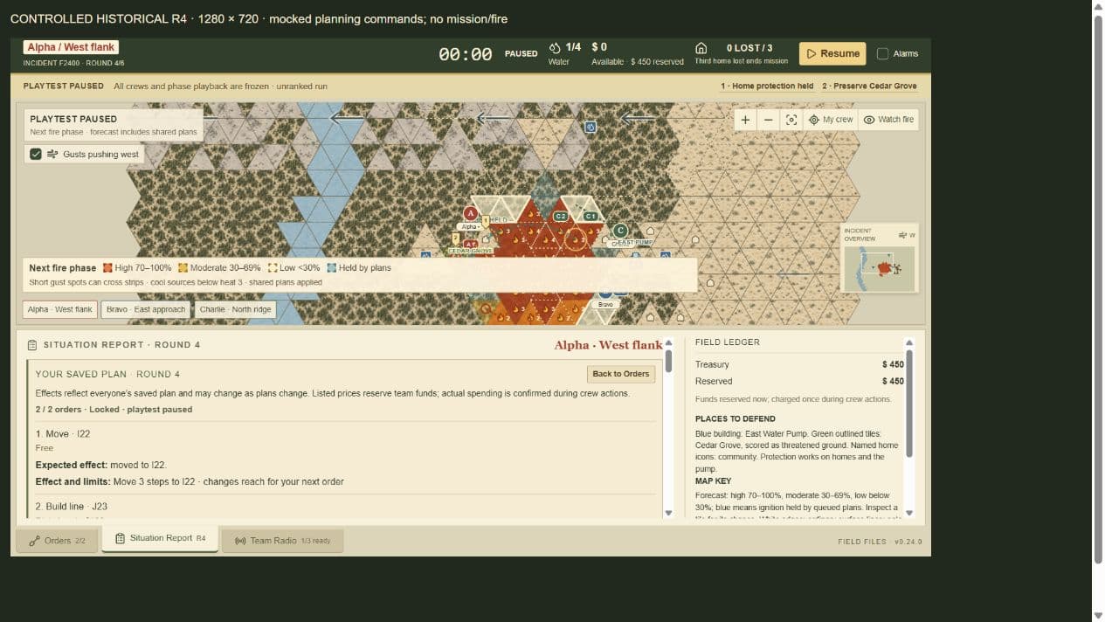Click the fit-to-view frame icon
The height and width of the screenshot is (622, 1105).
point(791,120)
